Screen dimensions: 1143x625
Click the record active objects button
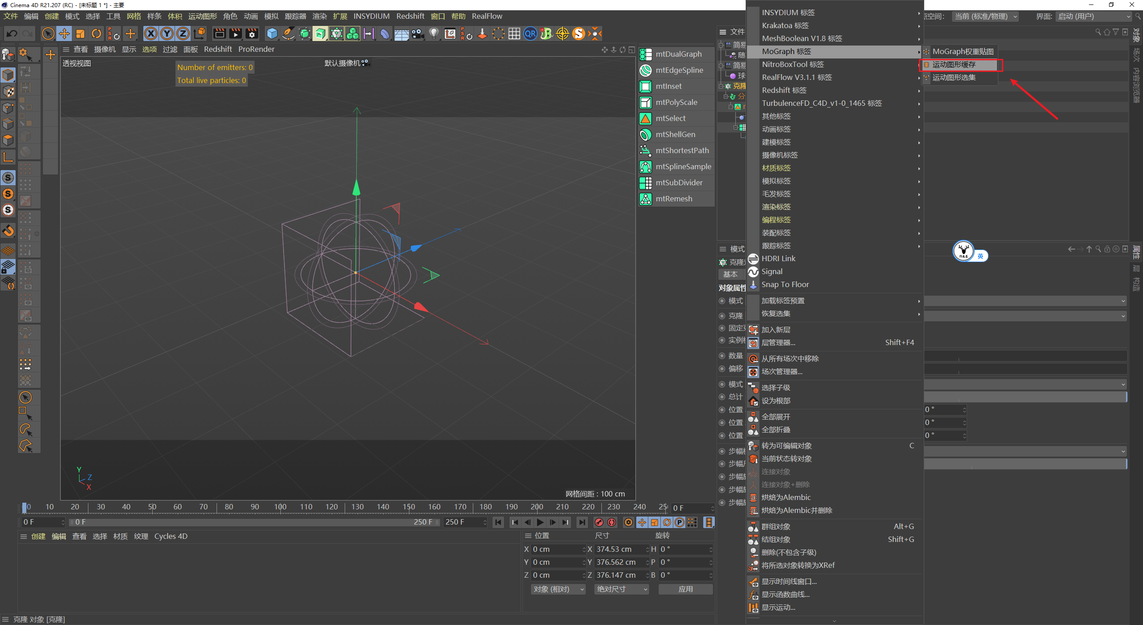click(599, 522)
